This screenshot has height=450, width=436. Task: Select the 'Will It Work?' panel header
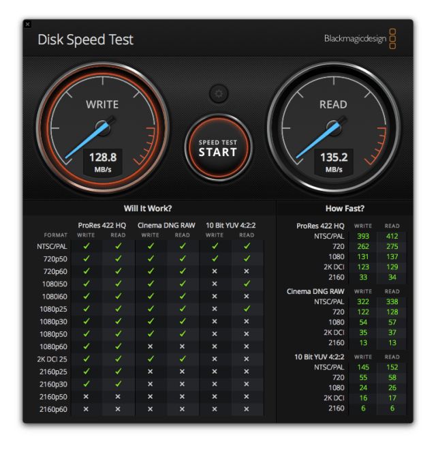coord(148,208)
